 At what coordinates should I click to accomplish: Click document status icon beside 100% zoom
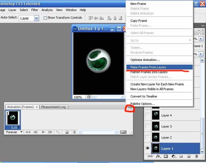89,97
